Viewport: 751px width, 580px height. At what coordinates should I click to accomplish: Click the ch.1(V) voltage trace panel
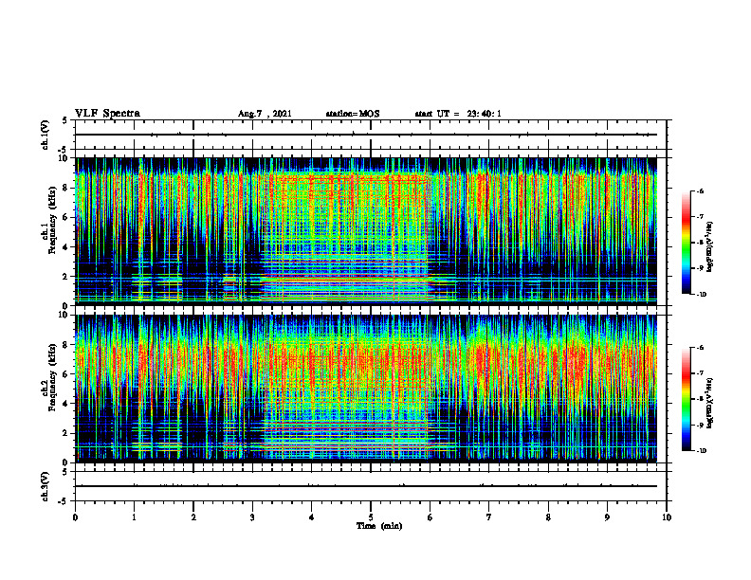coord(371,135)
